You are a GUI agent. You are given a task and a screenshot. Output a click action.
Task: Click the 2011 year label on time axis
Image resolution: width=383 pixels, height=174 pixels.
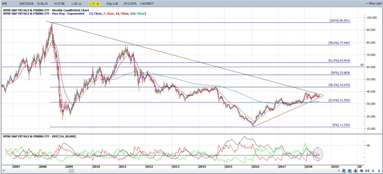[x=122, y=167]
